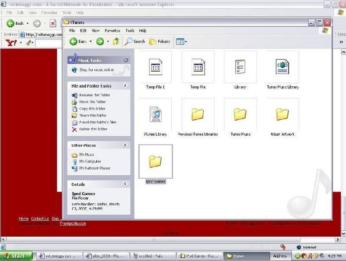Open Search in the iTunes folder toolbar
Viewport: 346px width, 261px height.
[135, 41]
